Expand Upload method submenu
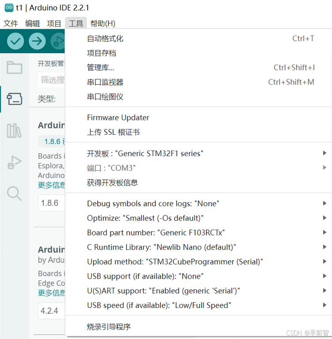Screen dimensions: 332x339 198,262
